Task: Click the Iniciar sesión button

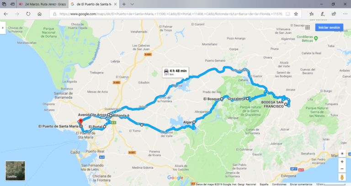Action: pos(329,27)
